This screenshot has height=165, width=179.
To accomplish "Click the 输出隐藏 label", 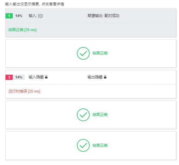I will (95, 77).
